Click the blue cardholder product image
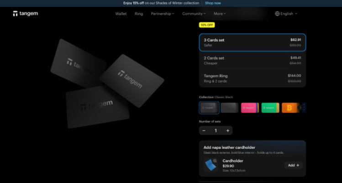342x183 pixels. point(210,165)
